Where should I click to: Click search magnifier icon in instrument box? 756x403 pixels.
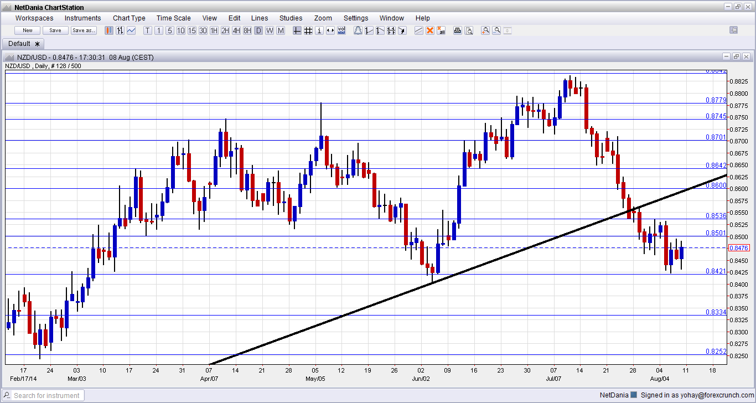pos(7,395)
